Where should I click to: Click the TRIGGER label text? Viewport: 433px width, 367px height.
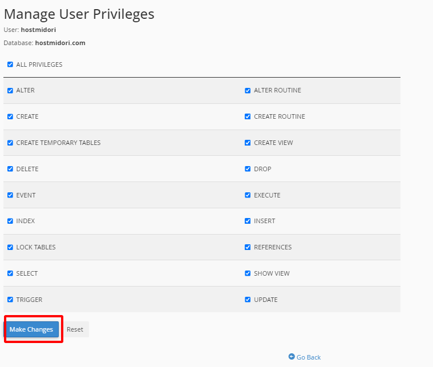(29, 300)
